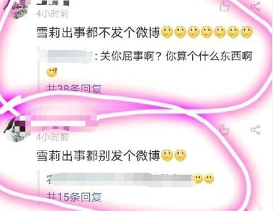Select the comment text 雪莉出事都别发个微博
This screenshot has height=211, width=273.
pos(98,155)
